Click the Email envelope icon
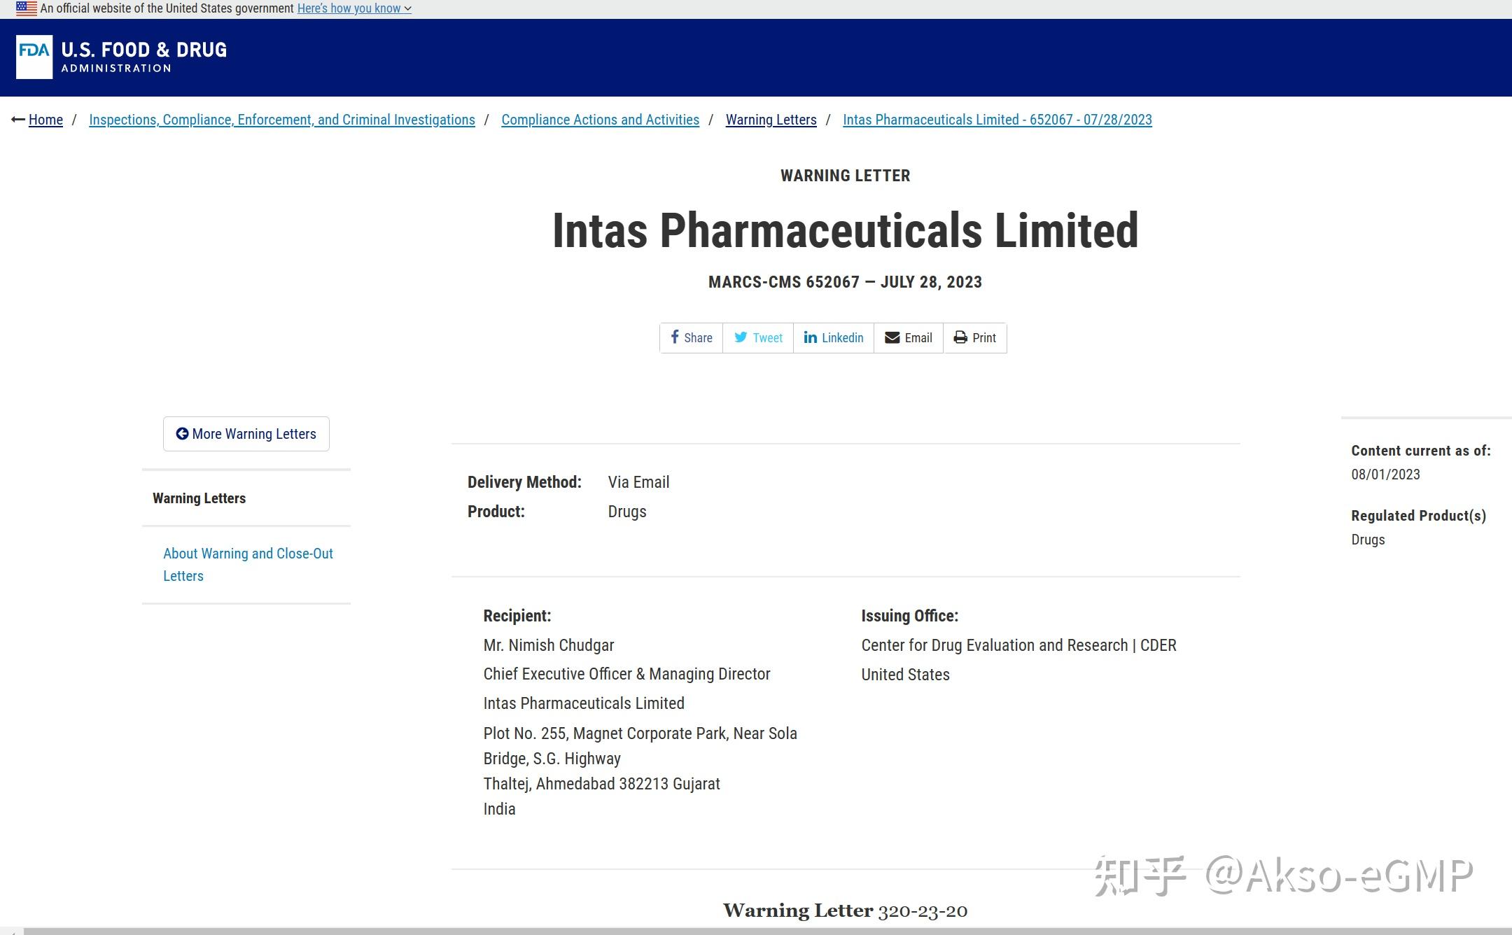The image size is (1512, 935). (x=892, y=337)
